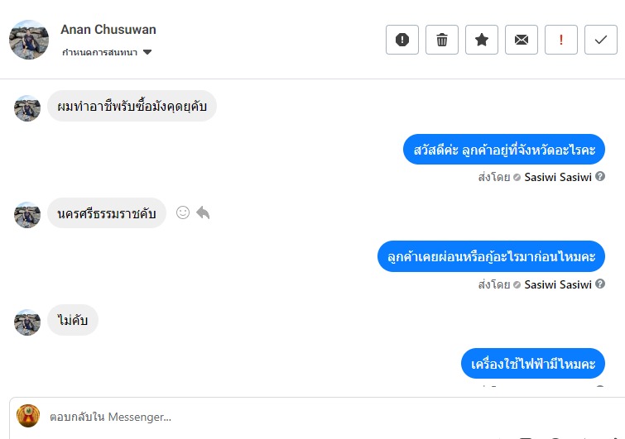Delete conversation with trash icon
The width and height of the screenshot is (625, 439).
[x=442, y=40]
